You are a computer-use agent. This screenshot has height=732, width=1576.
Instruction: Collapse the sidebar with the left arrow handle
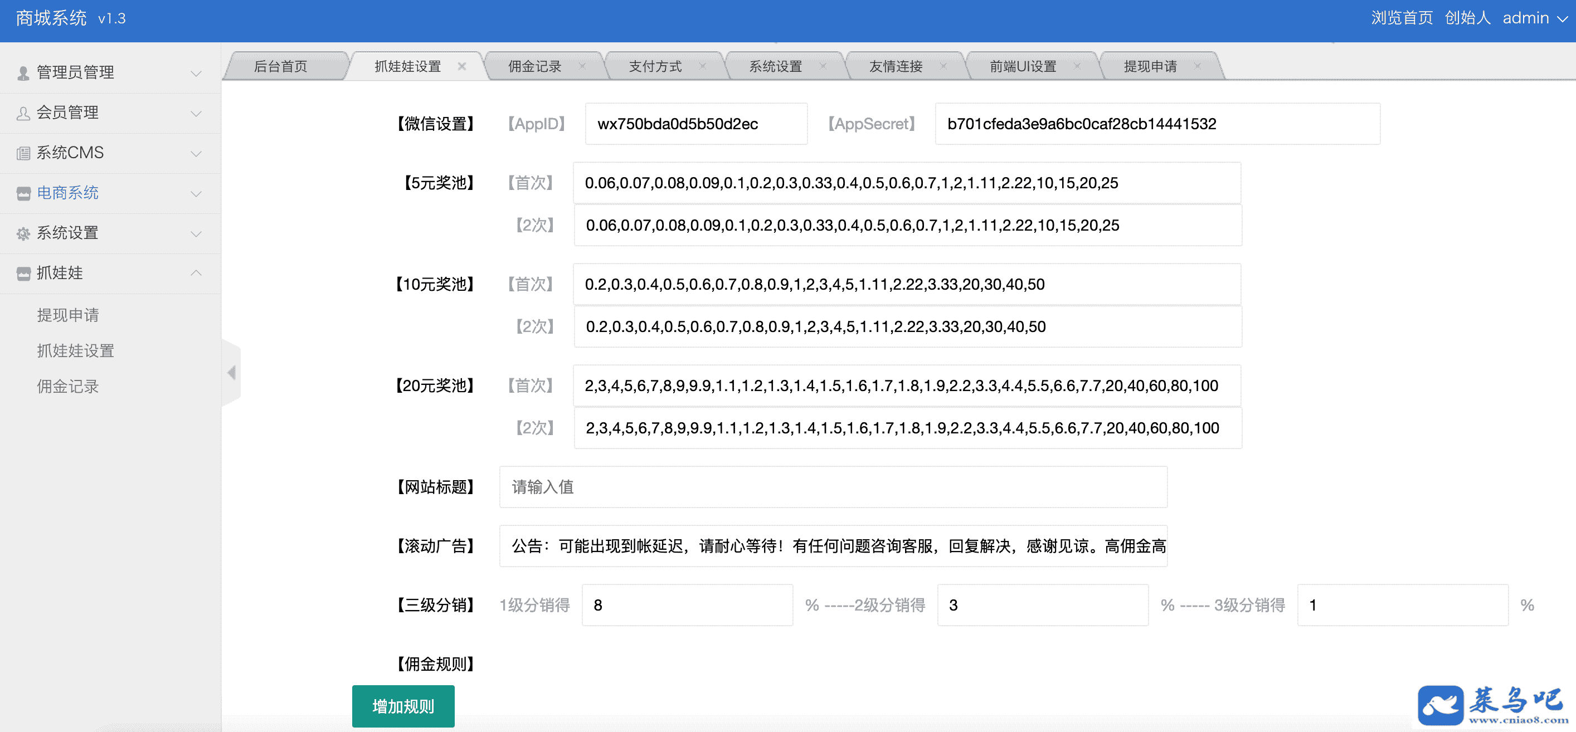point(231,373)
